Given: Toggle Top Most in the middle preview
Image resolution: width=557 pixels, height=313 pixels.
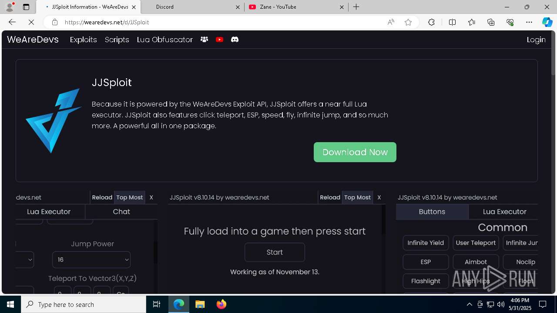Looking at the screenshot, I should point(357,197).
